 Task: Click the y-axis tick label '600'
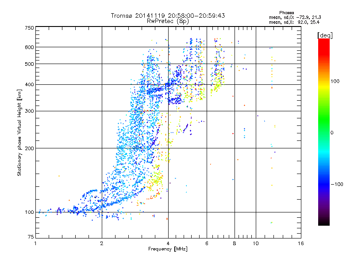click(30, 47)
